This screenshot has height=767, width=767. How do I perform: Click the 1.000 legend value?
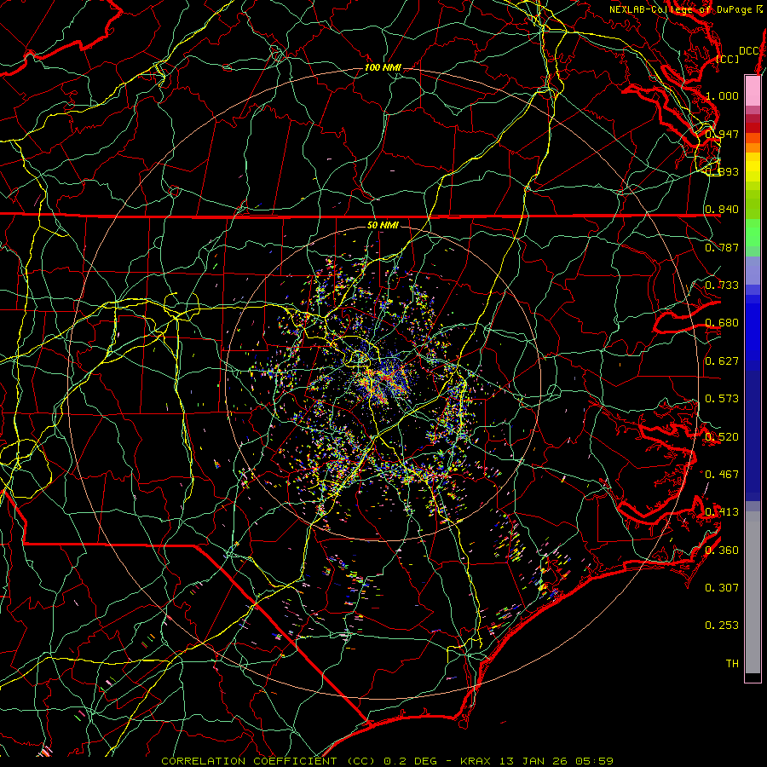[x=722, y=95]
